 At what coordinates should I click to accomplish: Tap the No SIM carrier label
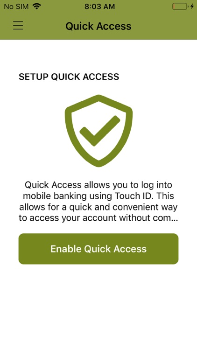point(16,7)
